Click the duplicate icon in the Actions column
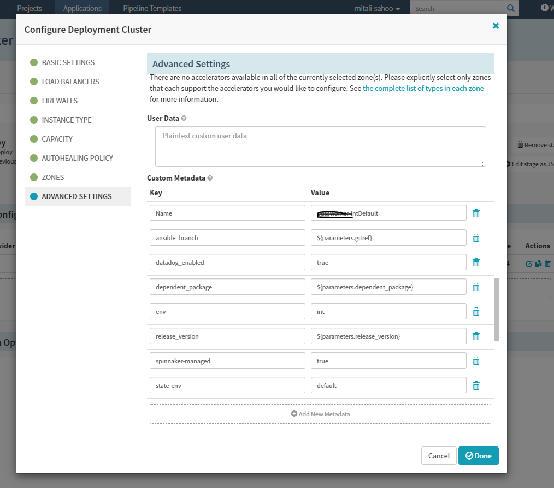 coord(537,263)
